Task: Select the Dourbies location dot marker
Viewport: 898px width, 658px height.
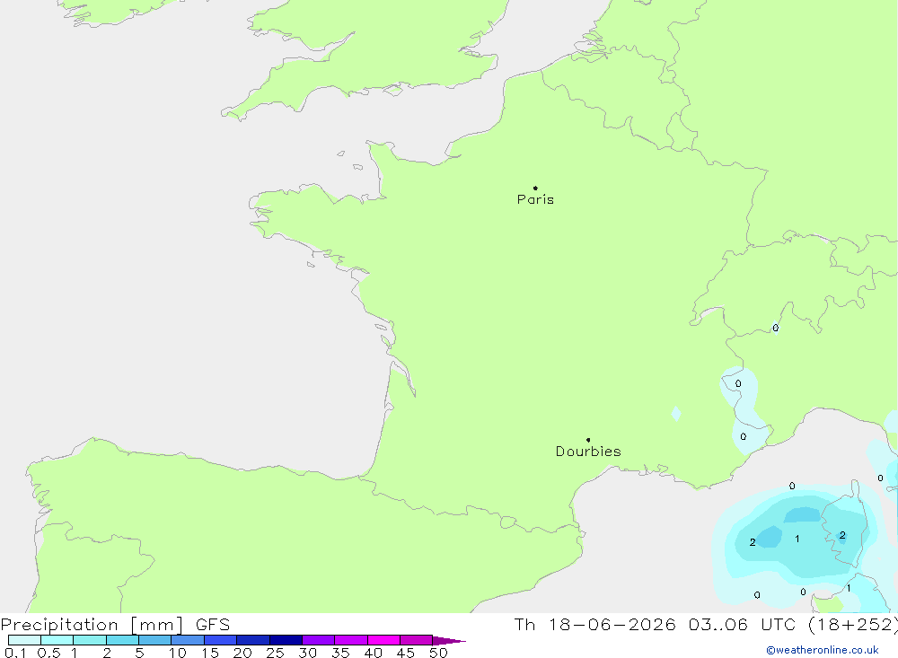Action: [x=588, y=440]
